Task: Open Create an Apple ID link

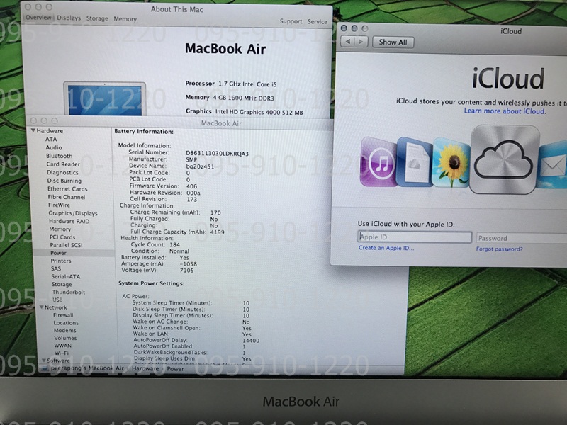Action: (386, 248)
